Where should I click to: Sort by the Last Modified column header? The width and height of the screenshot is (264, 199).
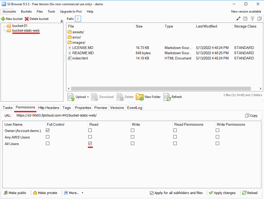tap(213, 26)
